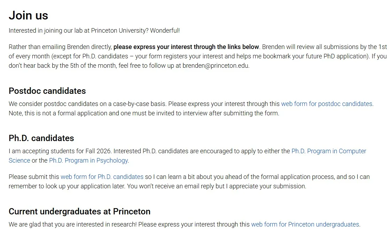Image resolution: width=389 pixels, height=238 pixels.
Task: Click the "Postdoc candidates" section heading
Action: pos(47,91)
